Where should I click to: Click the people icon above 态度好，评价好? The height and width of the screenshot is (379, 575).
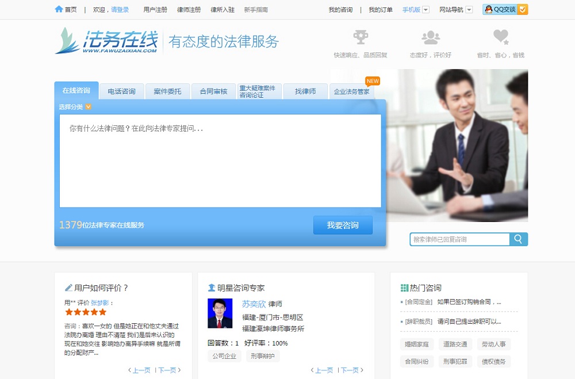click(431, 37)
